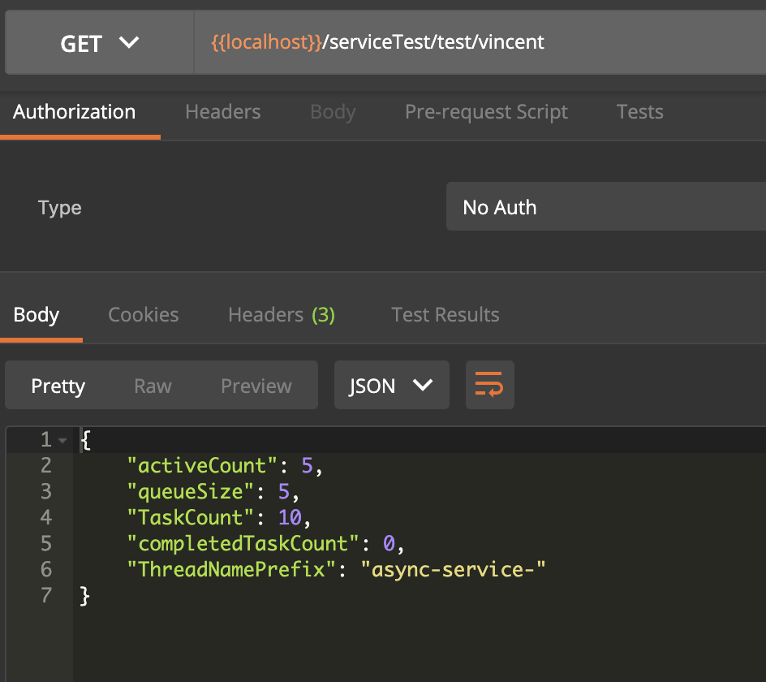Click the "completedTaskCount" key text

coord(243,543)
